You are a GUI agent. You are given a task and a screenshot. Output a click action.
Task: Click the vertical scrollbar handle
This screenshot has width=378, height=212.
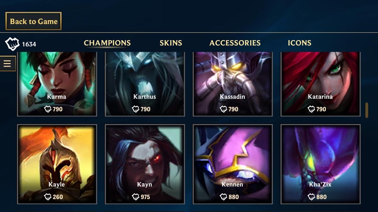(367, 110)
